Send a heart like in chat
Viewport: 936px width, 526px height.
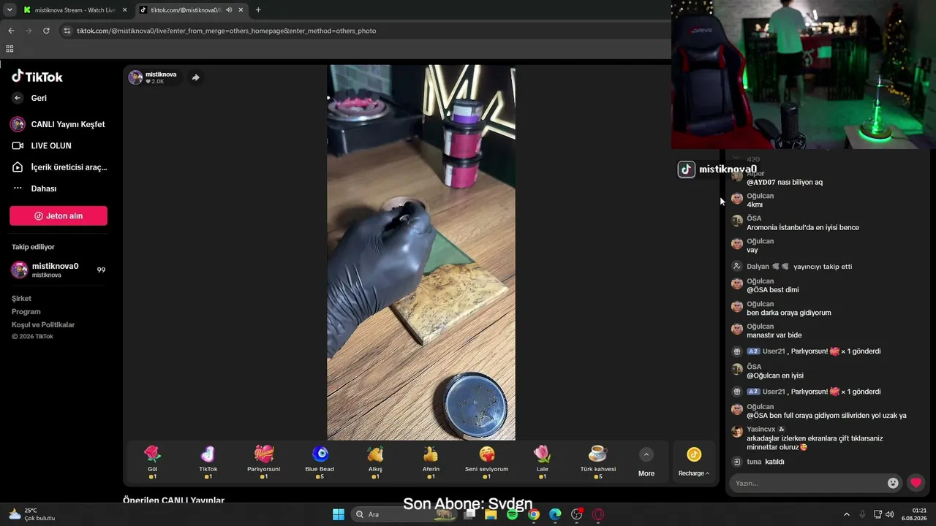(x=916, y=483)
